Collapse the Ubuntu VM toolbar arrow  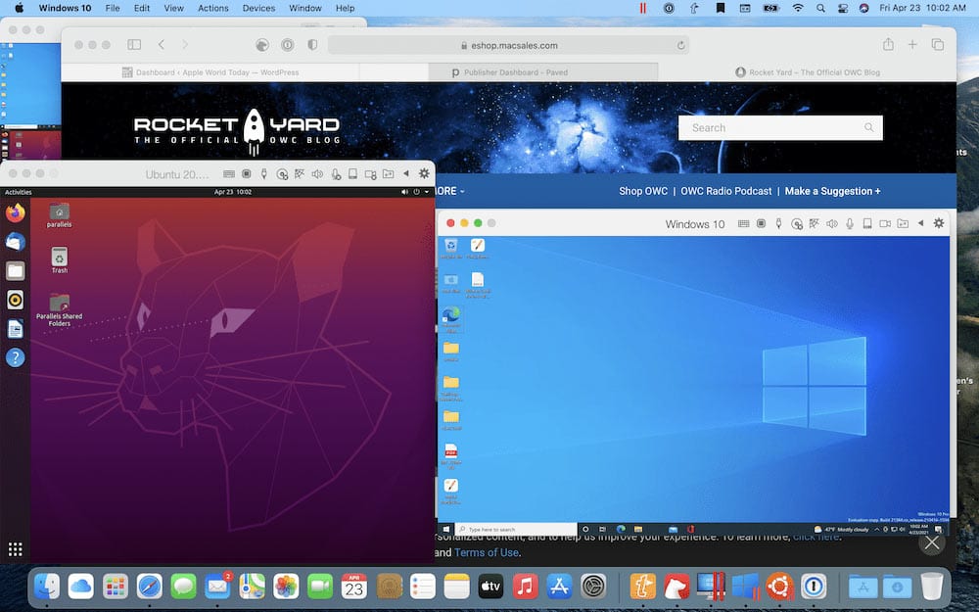[405, 174]
